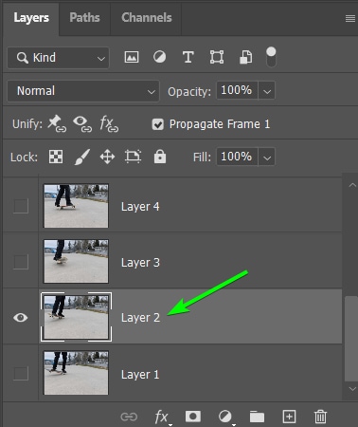Open Normal blend mode dropdown
The width and height of the screenshot is (358, 427).
point(83,91)
